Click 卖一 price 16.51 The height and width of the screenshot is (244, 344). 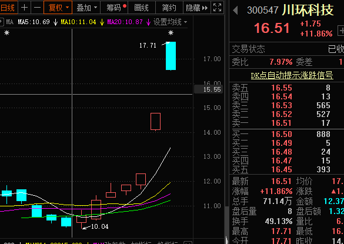click(282, 123)
